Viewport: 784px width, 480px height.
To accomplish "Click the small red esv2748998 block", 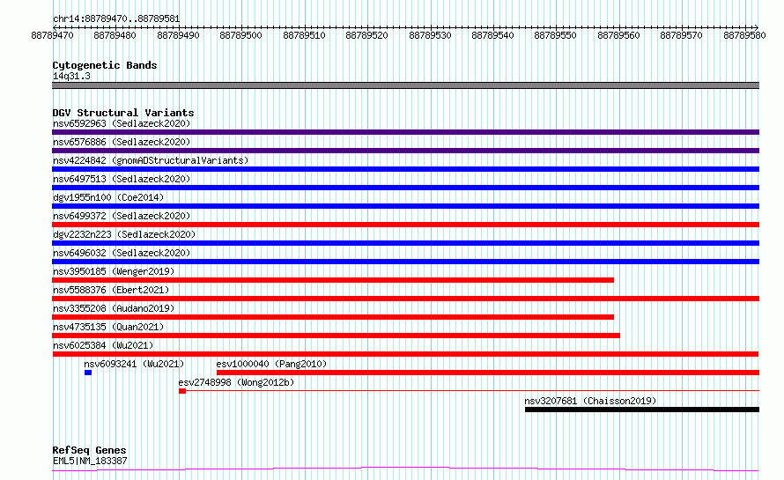I will click(182, 391).
